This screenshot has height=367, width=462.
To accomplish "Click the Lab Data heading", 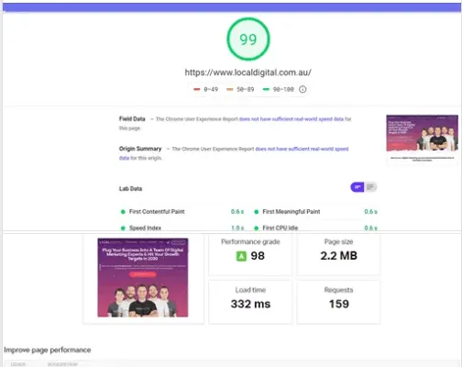I will pyautogui.click(x=130, y=189).
